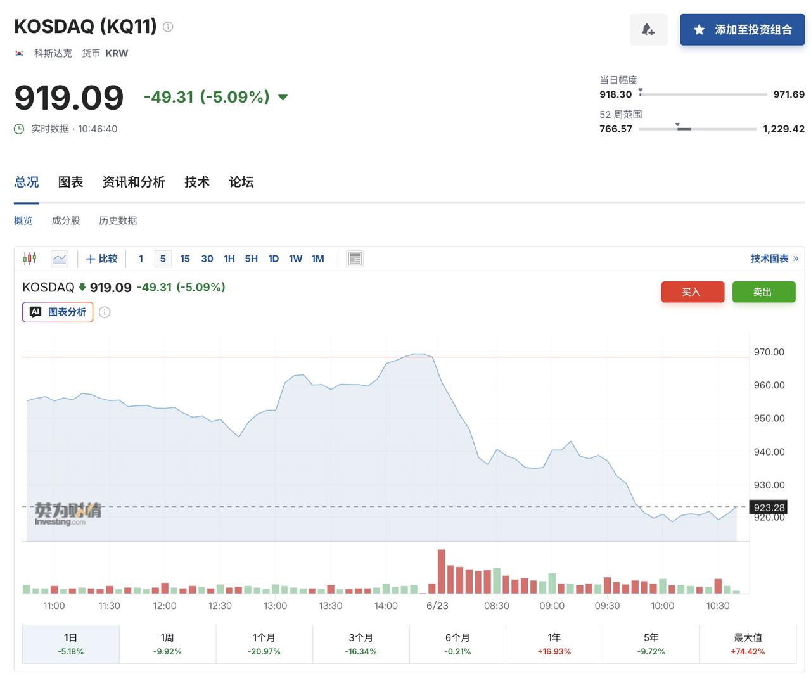Select the 1日 range showing -5.18%
The width and height of the screenshot is (811, 683).
pos(71,644)
